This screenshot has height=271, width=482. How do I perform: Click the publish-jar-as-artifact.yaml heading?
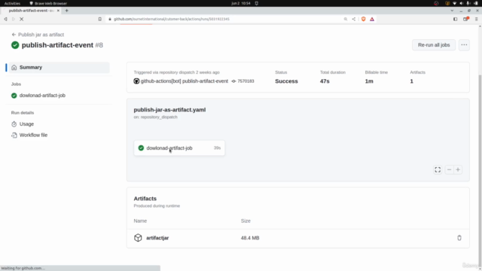click(x=169, y=110)
